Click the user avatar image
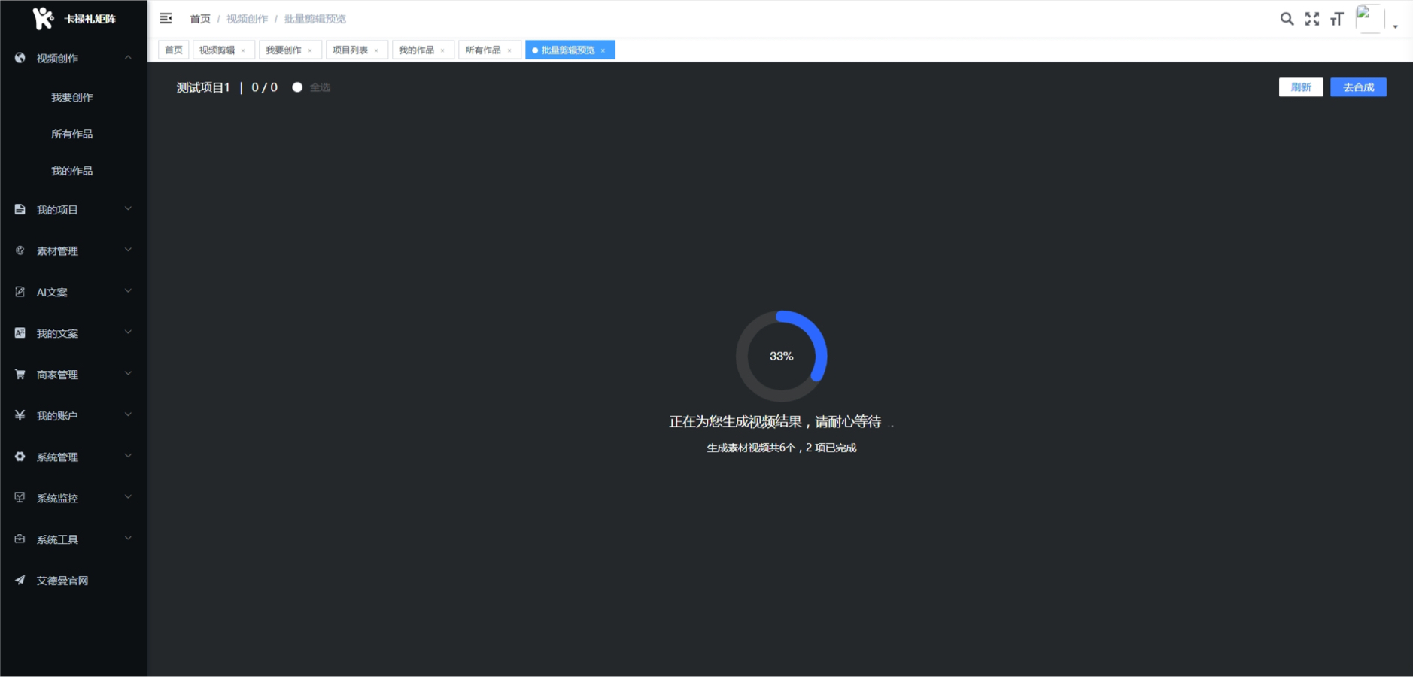Image resolution: width=1413 pixels, height=677 pixels. pos(1369,18)
